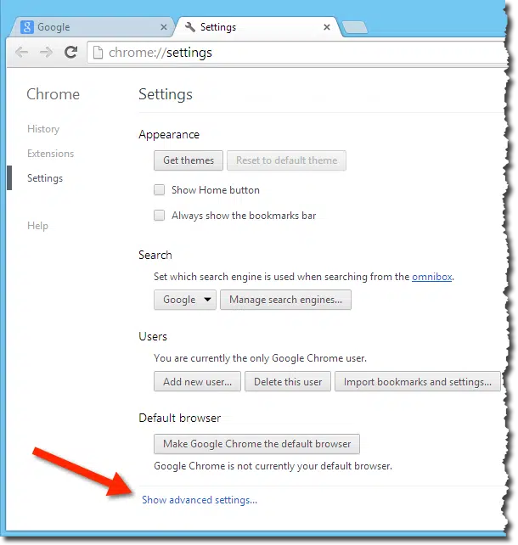
Task: Close the Settings tab
Action: (x=327, y=27)
